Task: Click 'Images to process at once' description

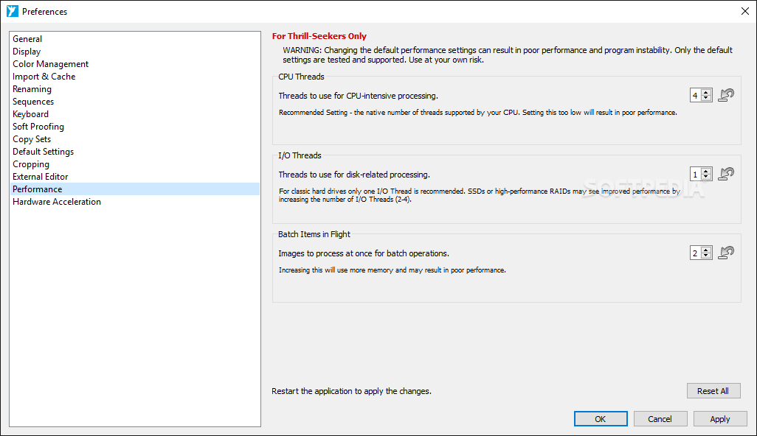Action: (364, 253)
